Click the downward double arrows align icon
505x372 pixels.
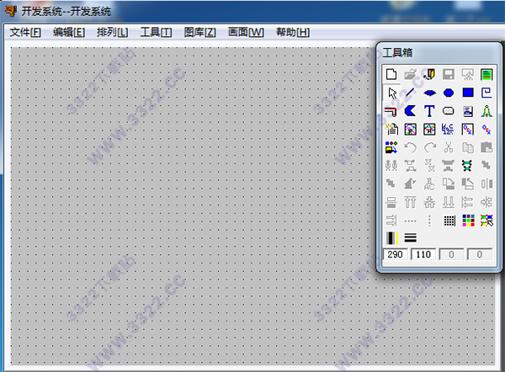(449, 202)
